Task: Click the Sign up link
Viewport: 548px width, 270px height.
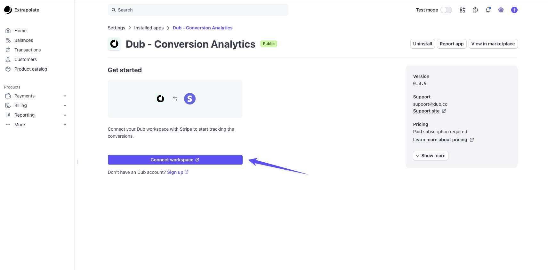Action: (x=175, y=172)
